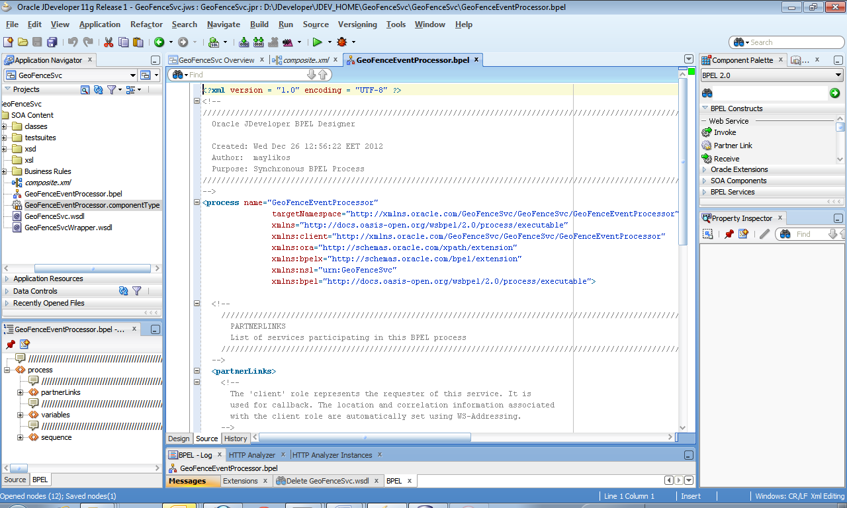Select GeoFenceEventProcessor.bpel in project tree
The width and height of the screenshot is (847, 508).
[73, 194]
